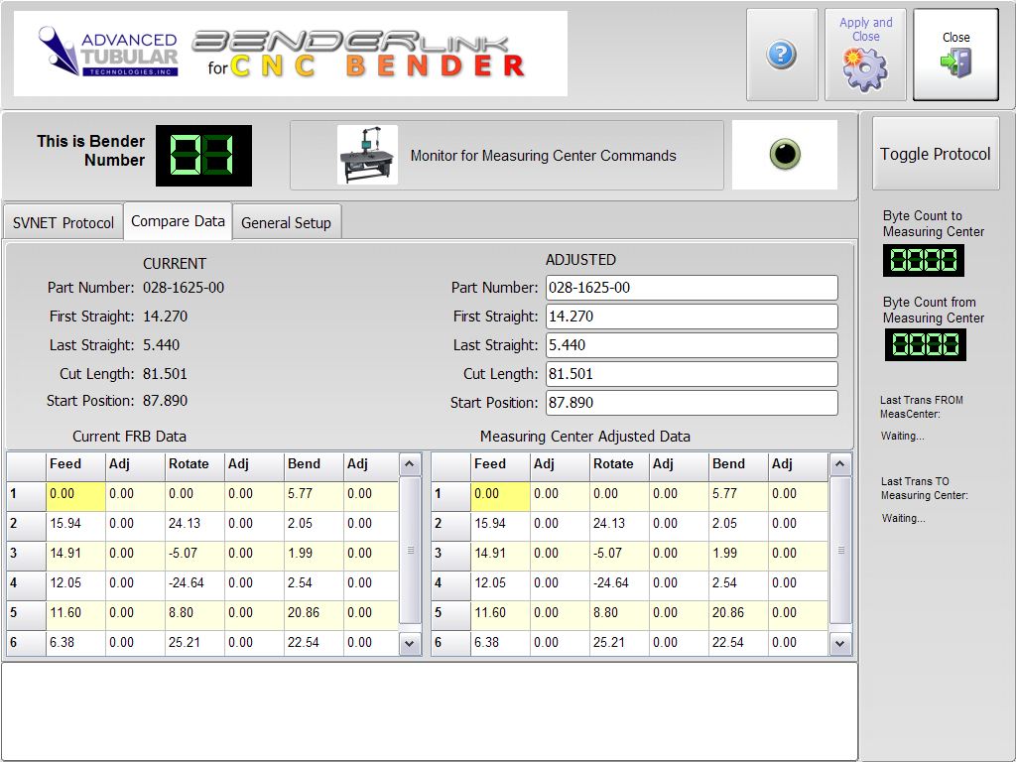Viewport: 1016px width, 762px height.
Task: Click the Close door icon button
Action: [x=955, y=56]
